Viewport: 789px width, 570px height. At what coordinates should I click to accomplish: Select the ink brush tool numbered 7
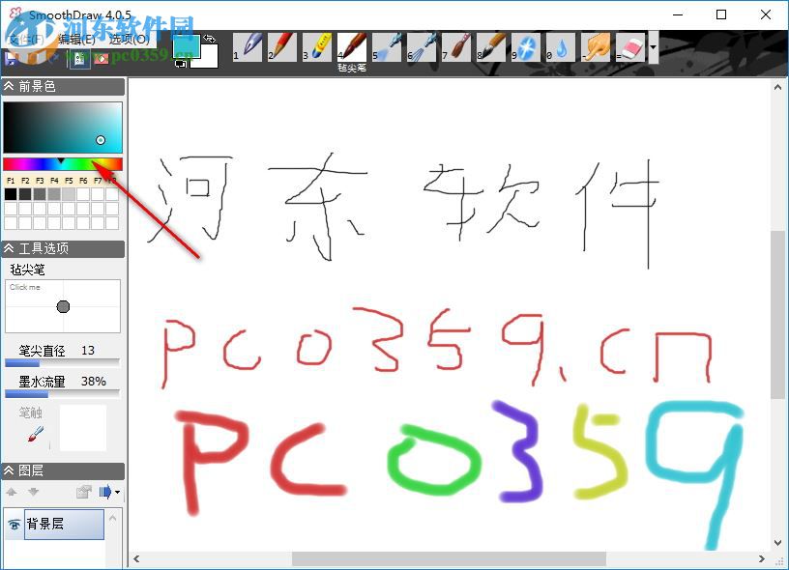[x=454, y=45]
